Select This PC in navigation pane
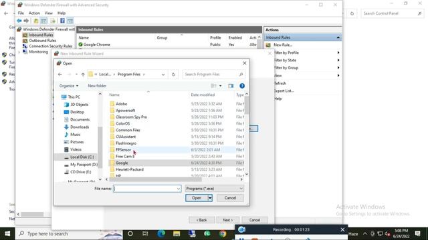 pyautogui.click(x=74, y=97)
